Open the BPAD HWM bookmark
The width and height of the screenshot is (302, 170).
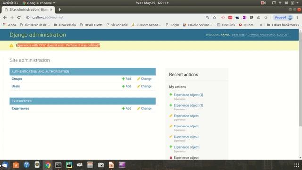[91, 25]
